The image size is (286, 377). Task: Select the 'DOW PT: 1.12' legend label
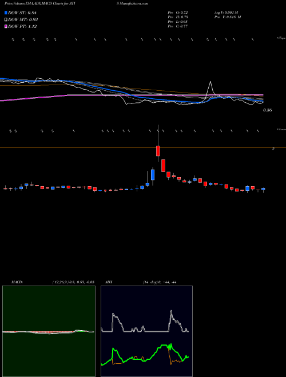22,26
